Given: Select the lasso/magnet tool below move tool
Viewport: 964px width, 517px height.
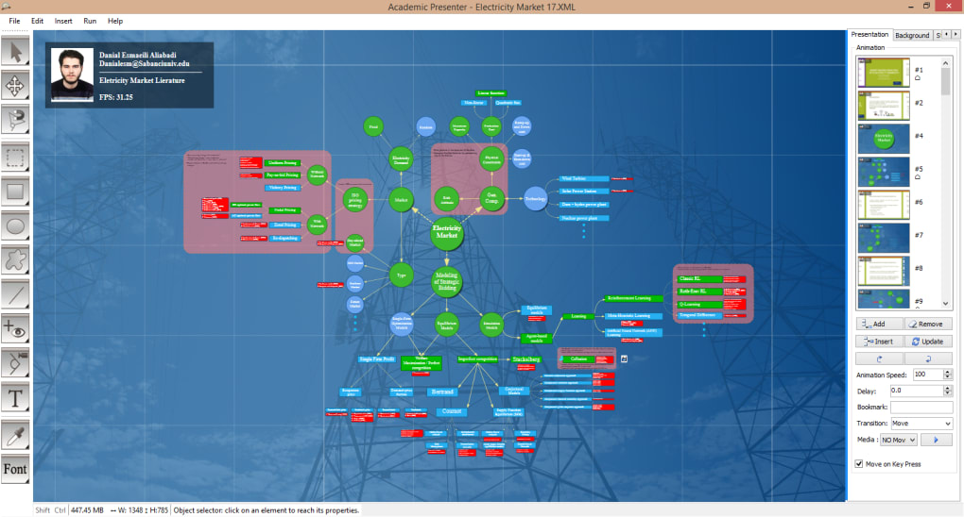Looking at the screenshot, I should click(15, 119).
